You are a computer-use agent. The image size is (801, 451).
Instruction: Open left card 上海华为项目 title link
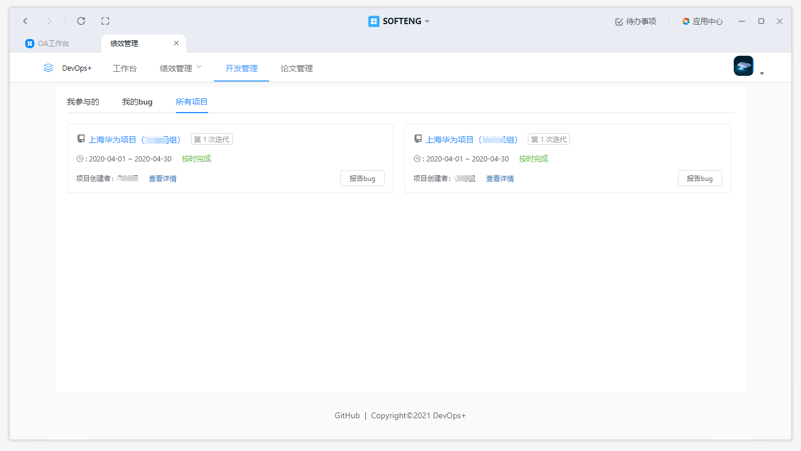pos(135,140)
